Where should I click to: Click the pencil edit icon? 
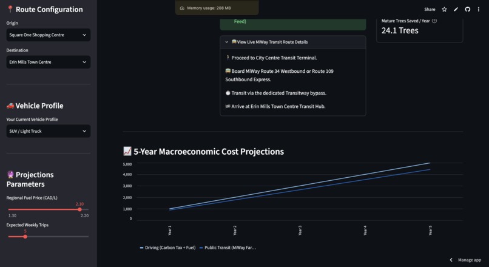coord(456,9)
